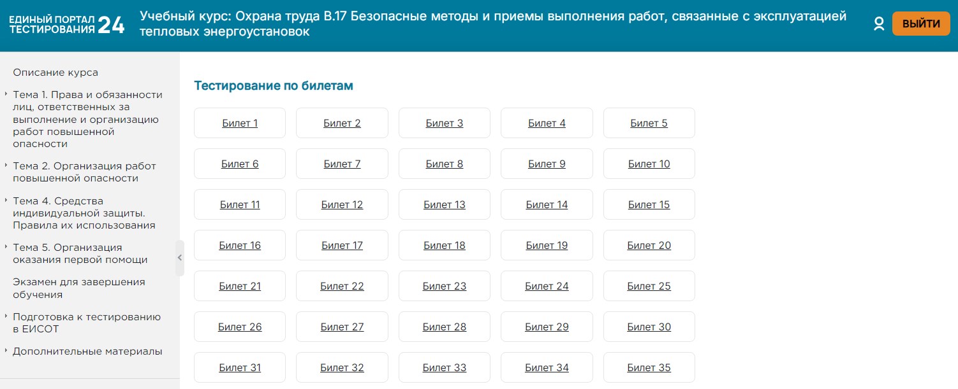Screen dimensions: 958x389
Task: Start Билет 35 test
Action: click(649, 368)
